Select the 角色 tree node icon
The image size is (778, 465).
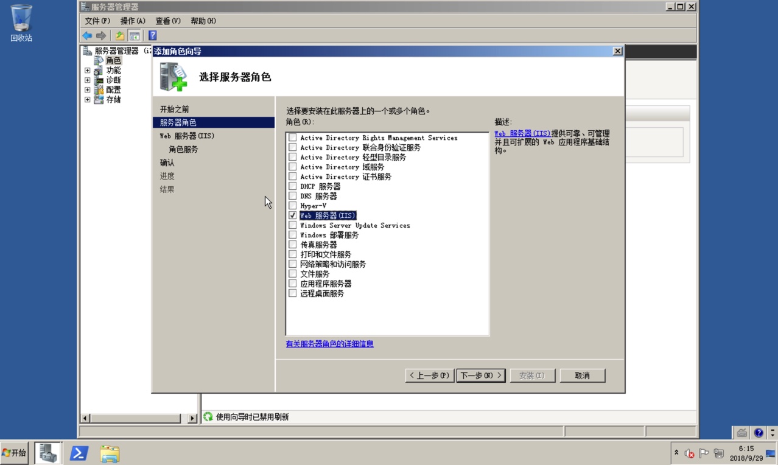[99, 60]
